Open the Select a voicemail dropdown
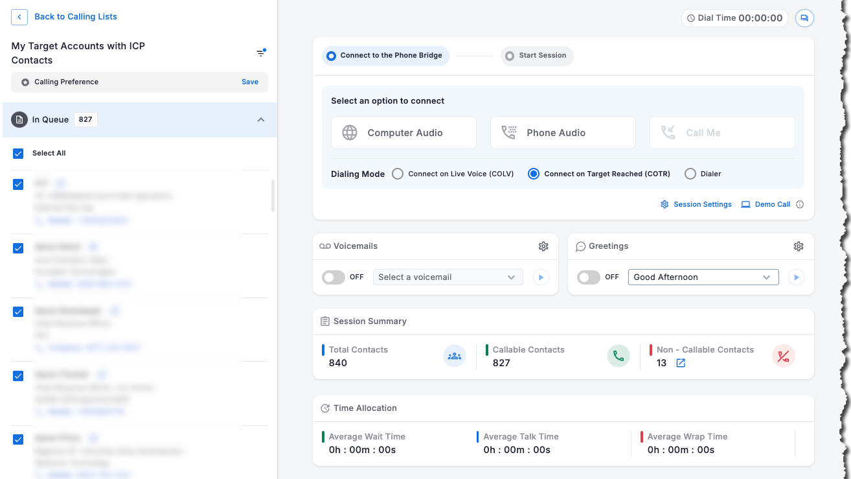The width and height of the screenshot is (851, 479). 448,277
